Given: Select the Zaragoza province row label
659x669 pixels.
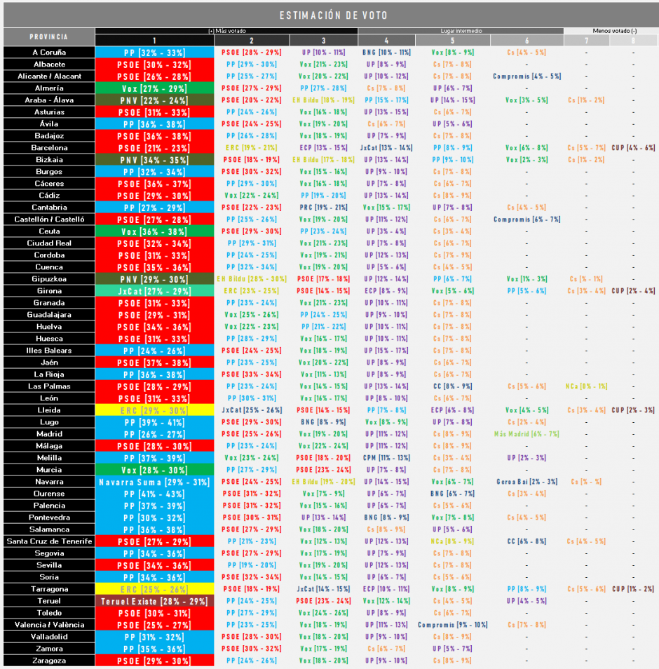Looking at the screenshot, I should 49,661.
